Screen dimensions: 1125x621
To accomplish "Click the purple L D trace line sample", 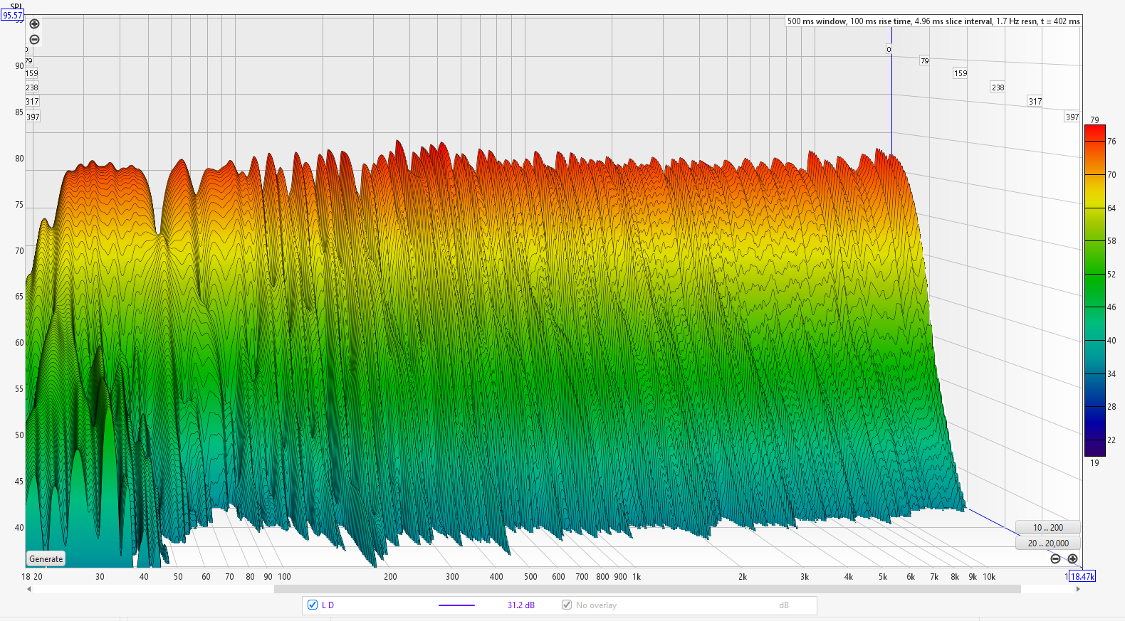I will [456, 605].
